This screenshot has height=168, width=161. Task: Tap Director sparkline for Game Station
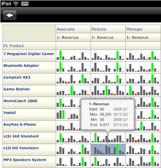tap(108, 91)
